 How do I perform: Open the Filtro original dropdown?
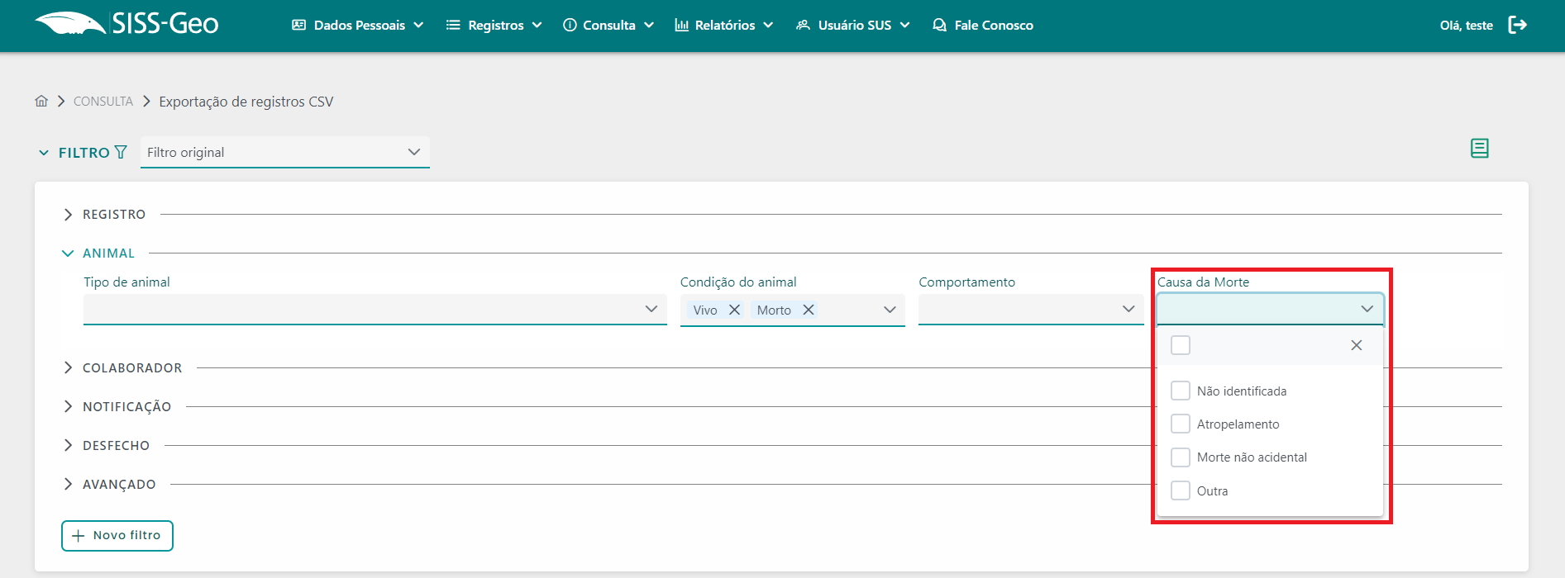284,152
